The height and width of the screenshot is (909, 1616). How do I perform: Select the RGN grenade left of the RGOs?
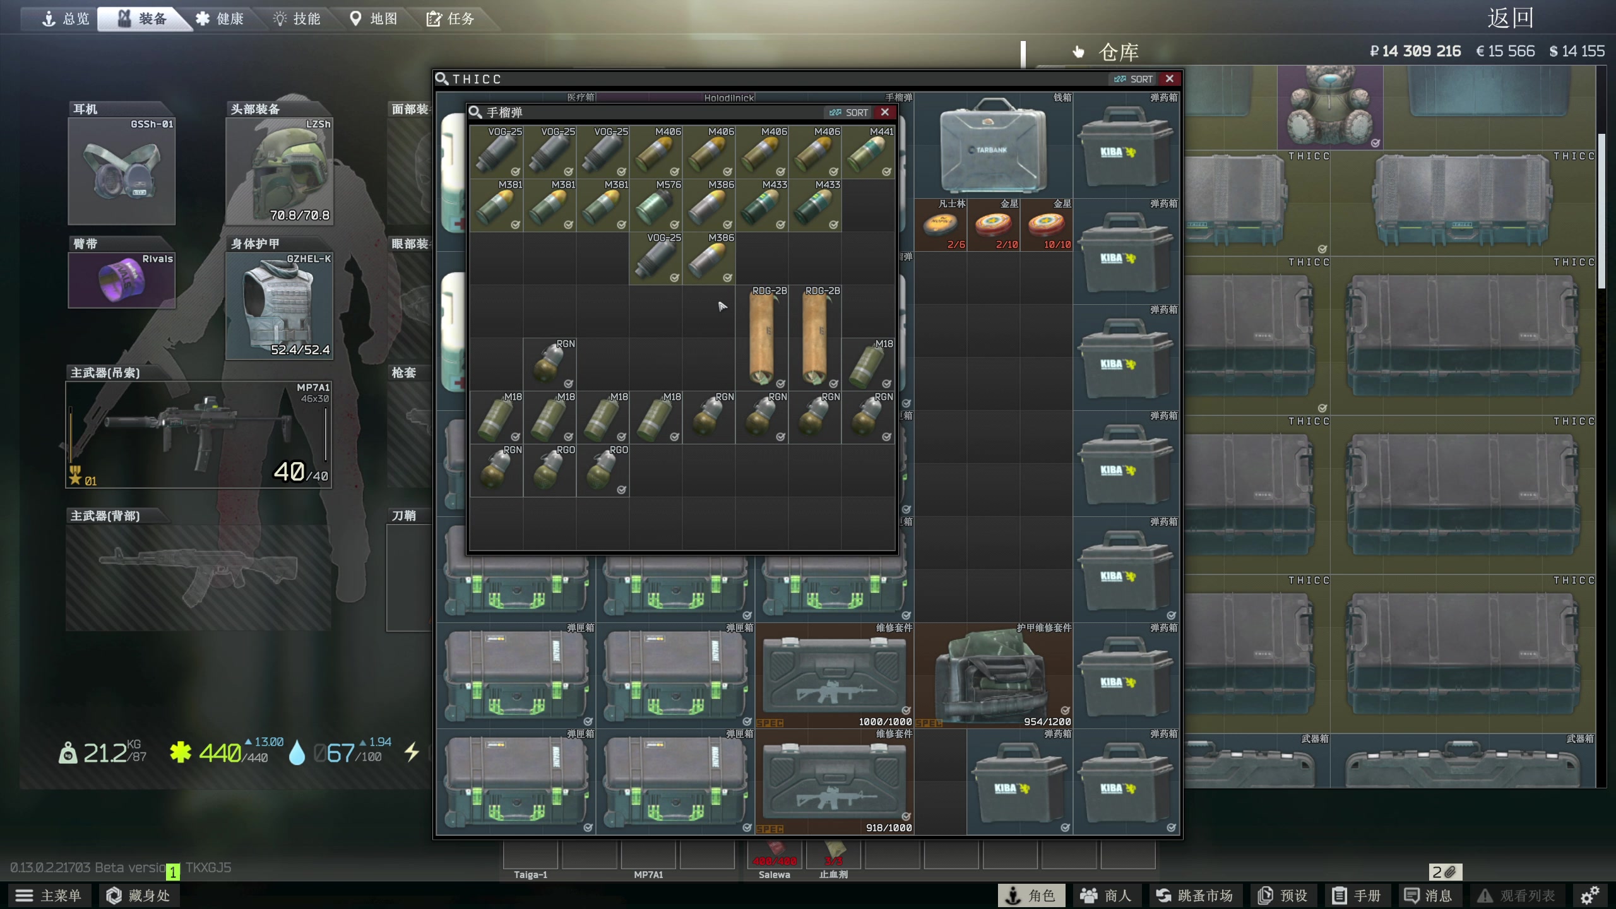click(497, 470)
